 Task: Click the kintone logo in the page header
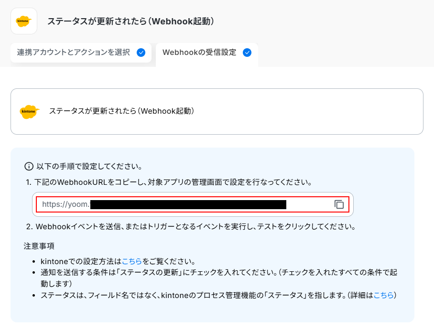tap(24, 21)
